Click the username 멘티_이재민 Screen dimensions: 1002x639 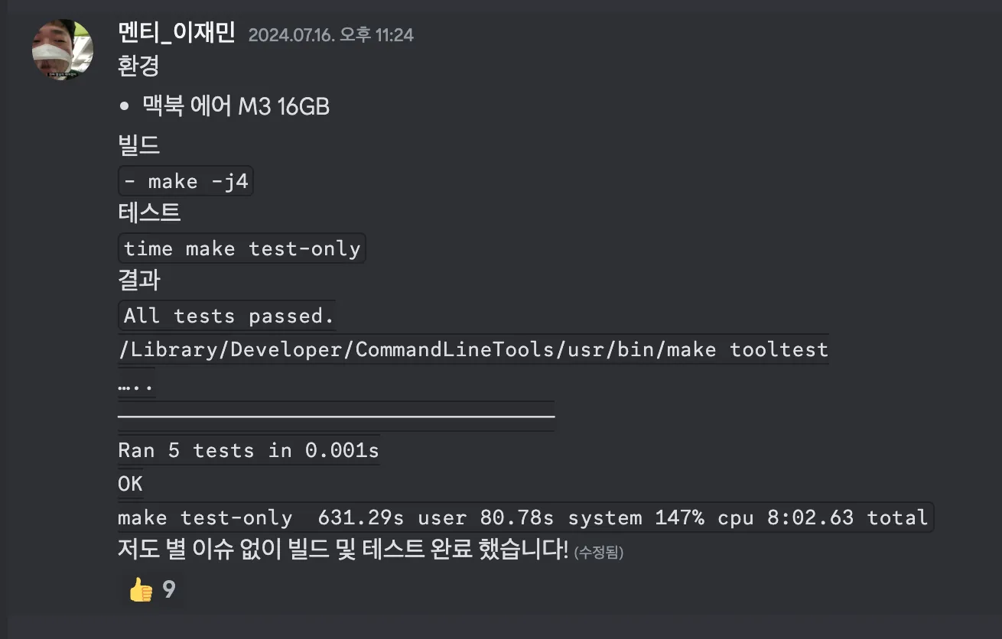177,33
